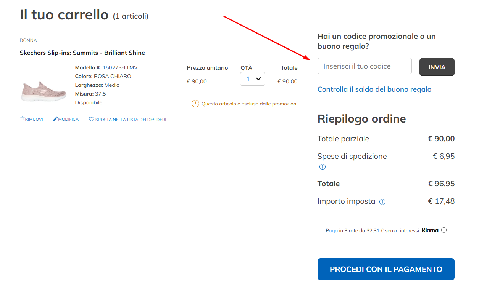Click PROCEDI CON IL PAGAMENTO

click(x=385, y=269)
